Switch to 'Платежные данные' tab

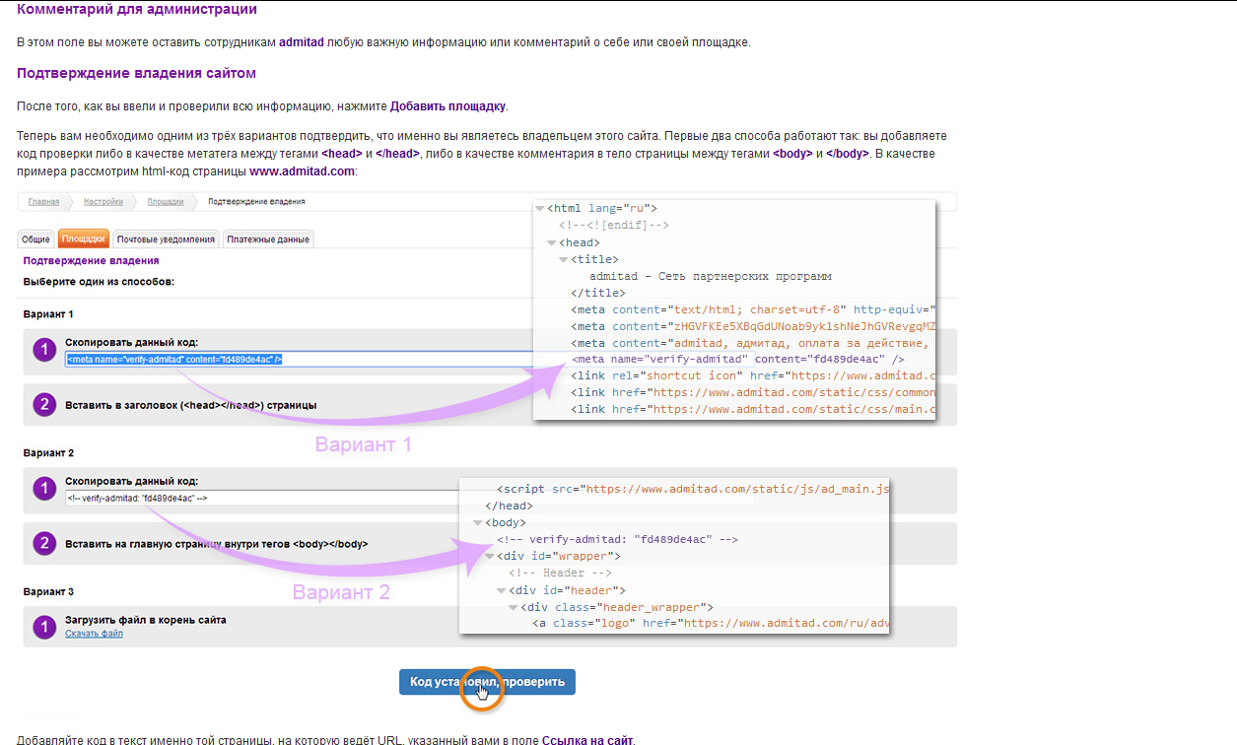point(268,238)
